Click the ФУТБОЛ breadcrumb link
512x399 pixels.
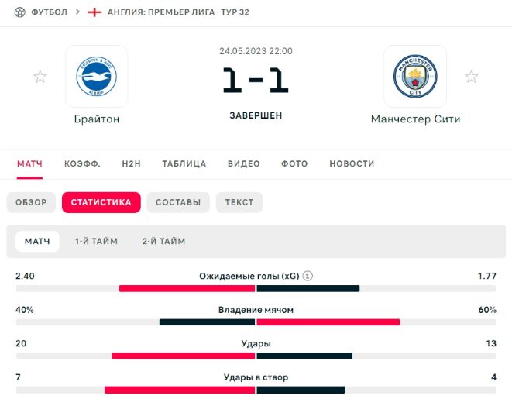pos(49,12)
